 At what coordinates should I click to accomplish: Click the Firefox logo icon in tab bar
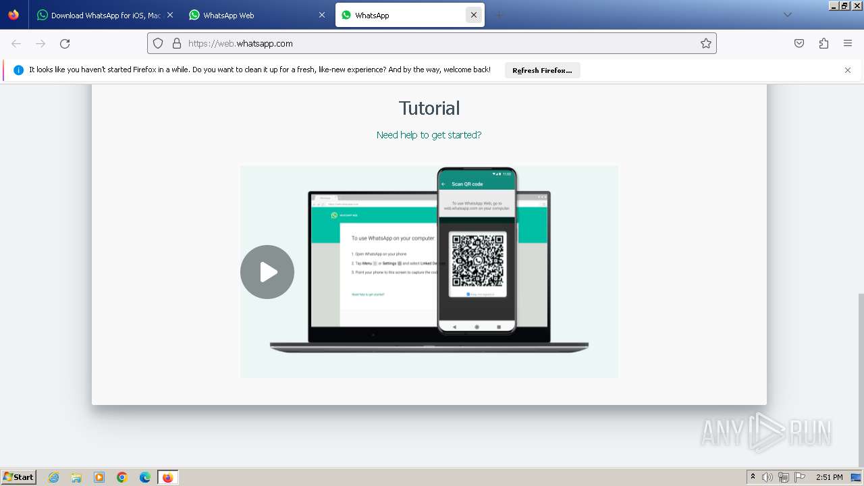coord(13,15)
